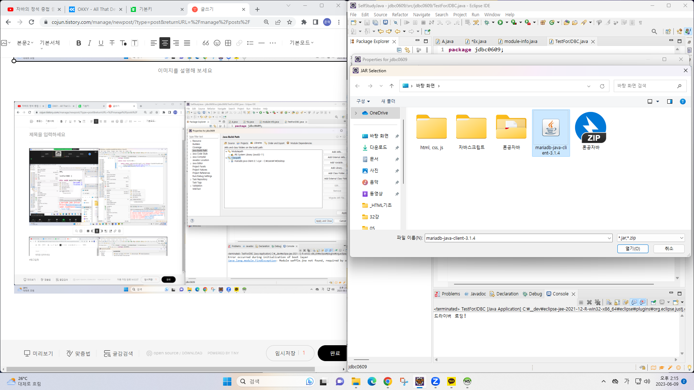This screenshot has width=694, height=390.
Task: Insert an emoji with smiley icon
Action: point(217,43)
